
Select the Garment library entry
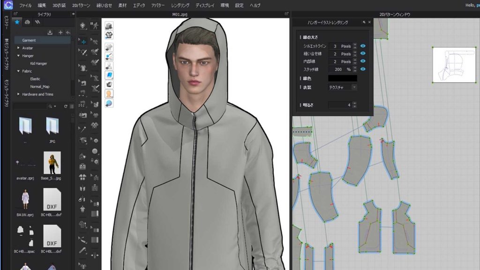click(x=29, y=40)
